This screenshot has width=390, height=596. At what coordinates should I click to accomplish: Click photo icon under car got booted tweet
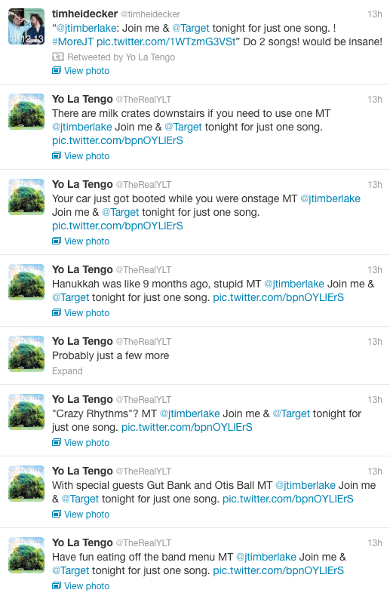(57, 241)
